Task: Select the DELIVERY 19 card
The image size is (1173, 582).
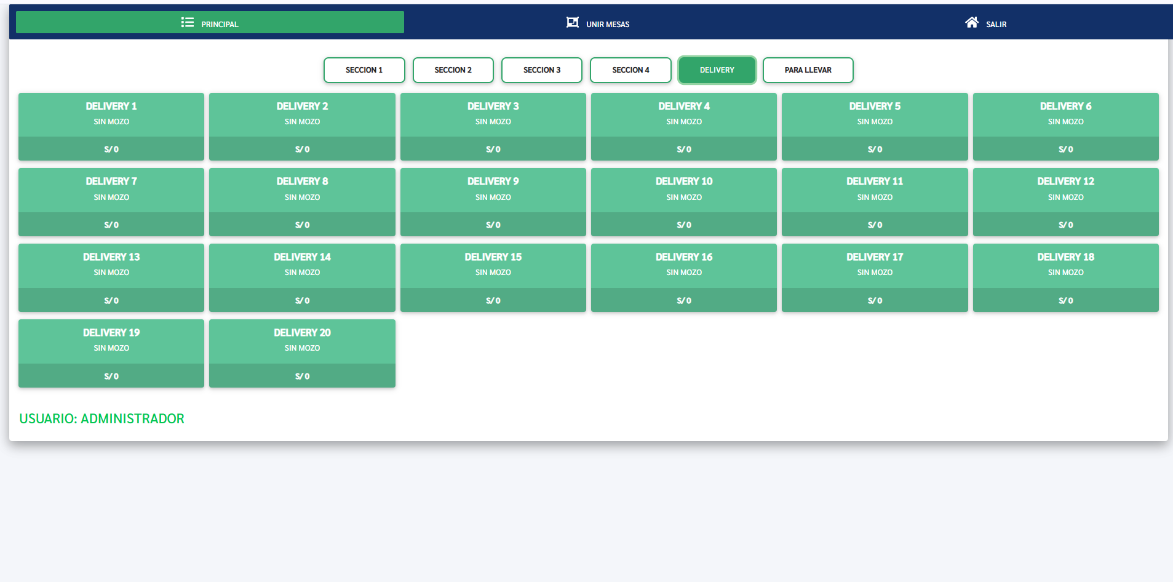Action: [x=111, y=354]
